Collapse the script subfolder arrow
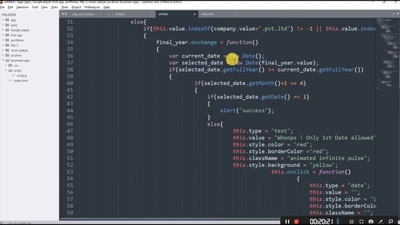This screenshot has height=225, width=400. pyautogui.click(x=6, y=71)
